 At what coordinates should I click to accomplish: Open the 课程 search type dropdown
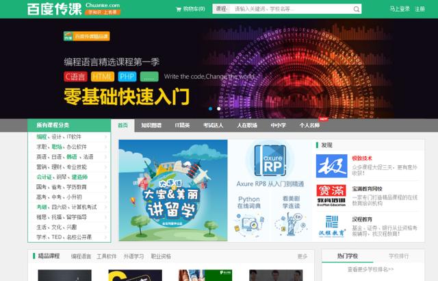222,9
